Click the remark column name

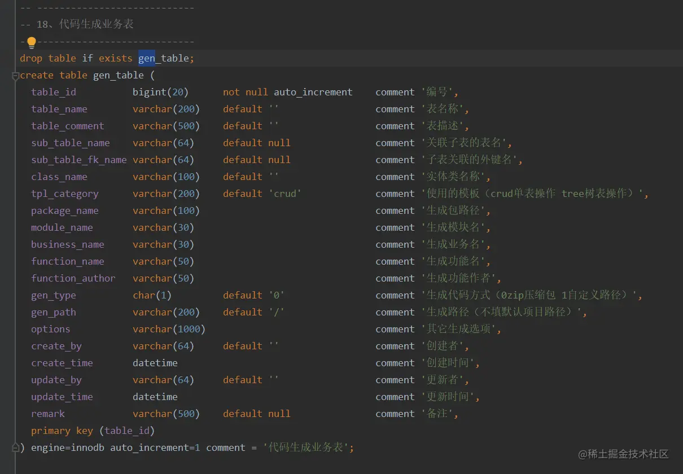48,414
